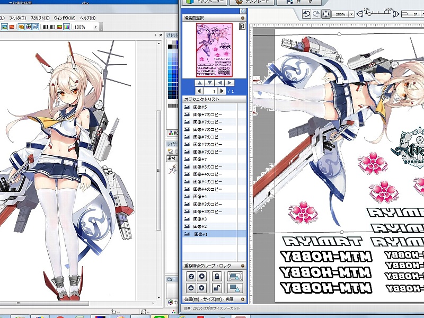Click the bring to front icon
Image resolution: width=424 pixels, height=318 pixels.
[191, 276]
